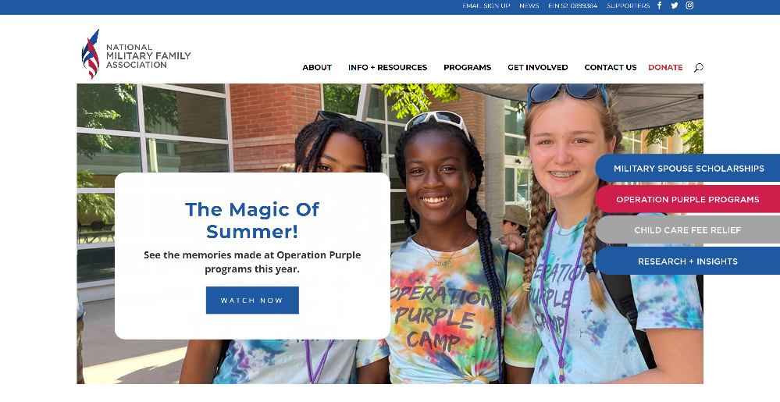Screen dimensions: 780x402
Task: Open Military Spouse Scholarships side tab
Action: coord(688,168)
